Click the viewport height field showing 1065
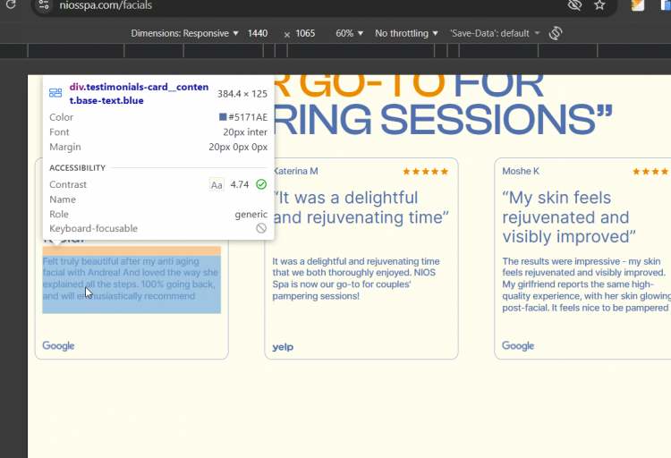The image size is (671, 458). (x=305, y=33)
